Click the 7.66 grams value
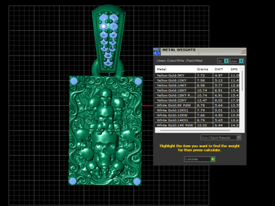 point(201,115)
